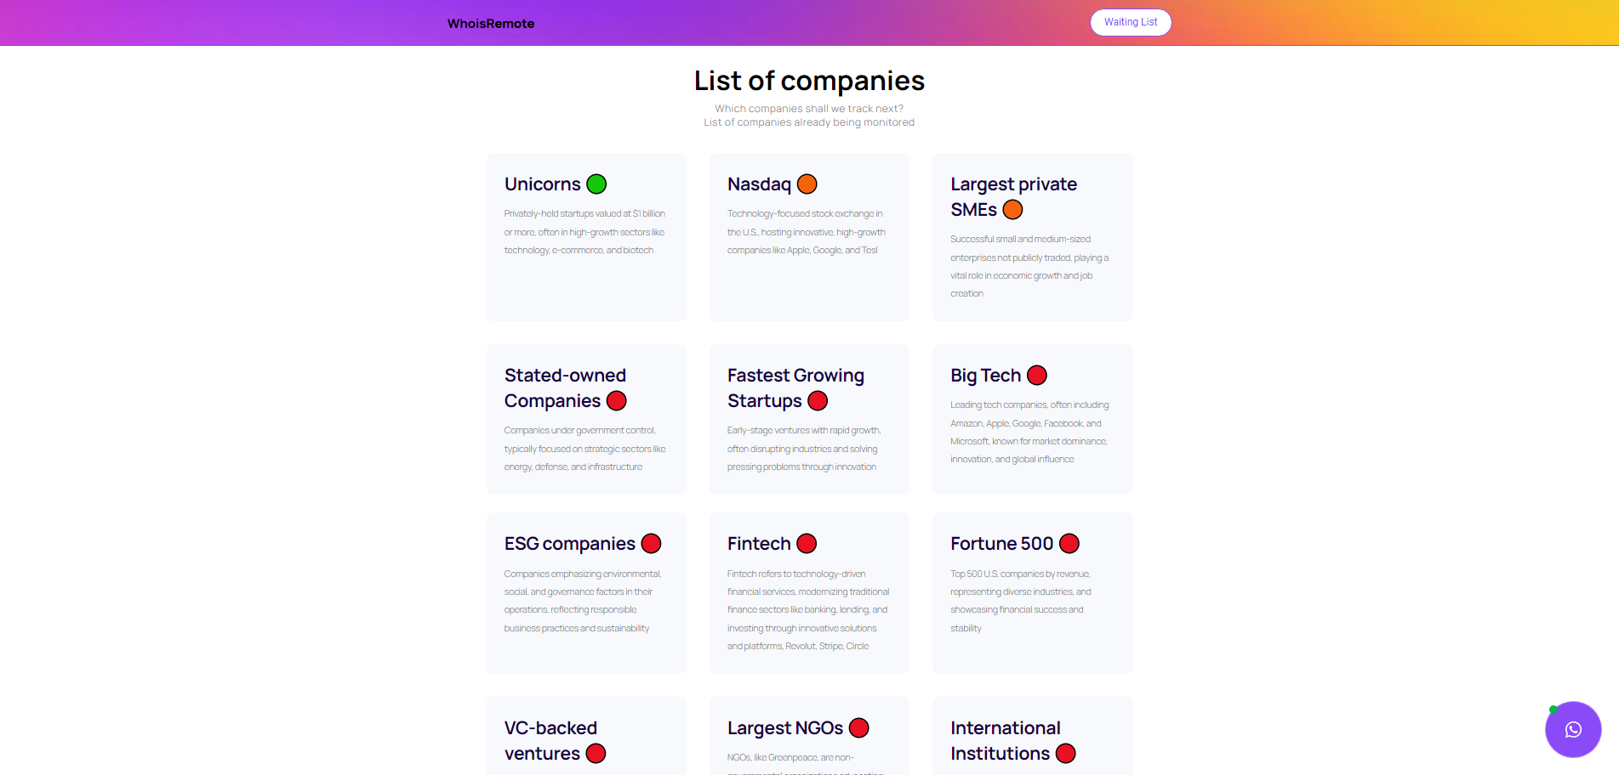
Task: Select the Nasdaq card title
Action: 759,184
